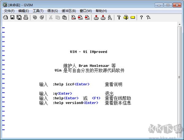184x140 pixels.
Task: Click the '维护人 Bram Moolenaar 等' text
Action: (x=90, y=66)
